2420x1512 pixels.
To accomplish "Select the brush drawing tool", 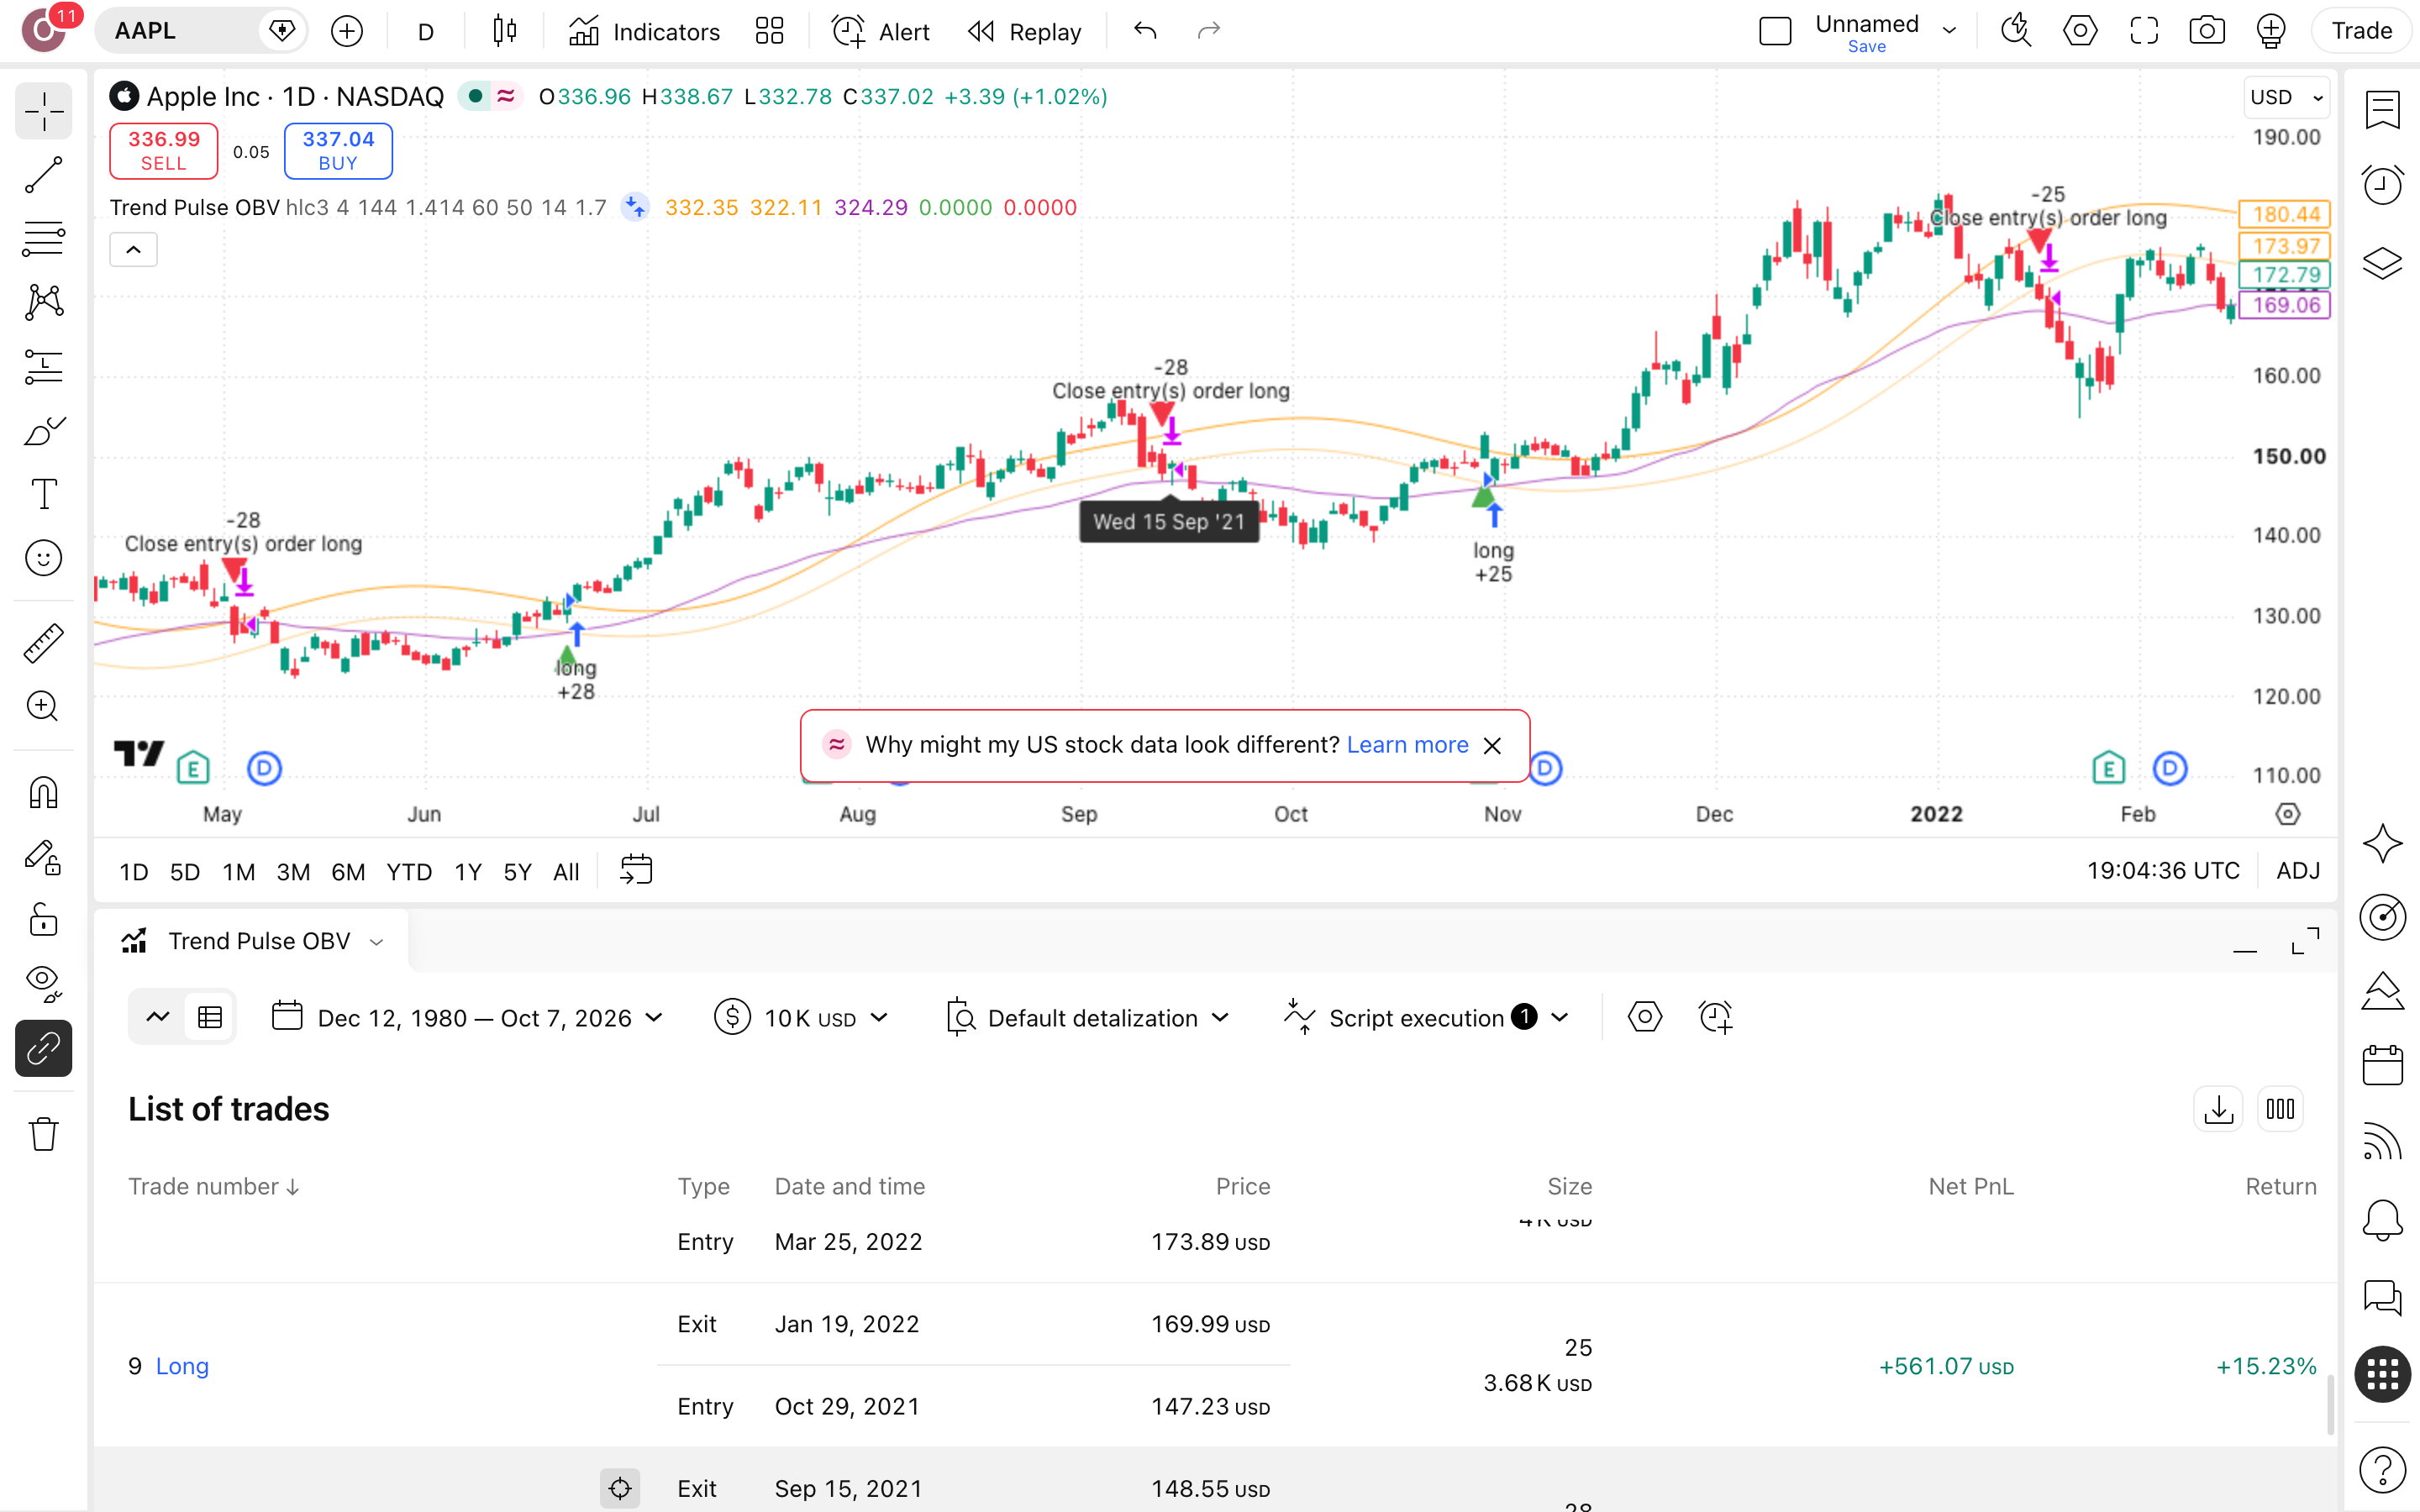I will pos(43,430).
